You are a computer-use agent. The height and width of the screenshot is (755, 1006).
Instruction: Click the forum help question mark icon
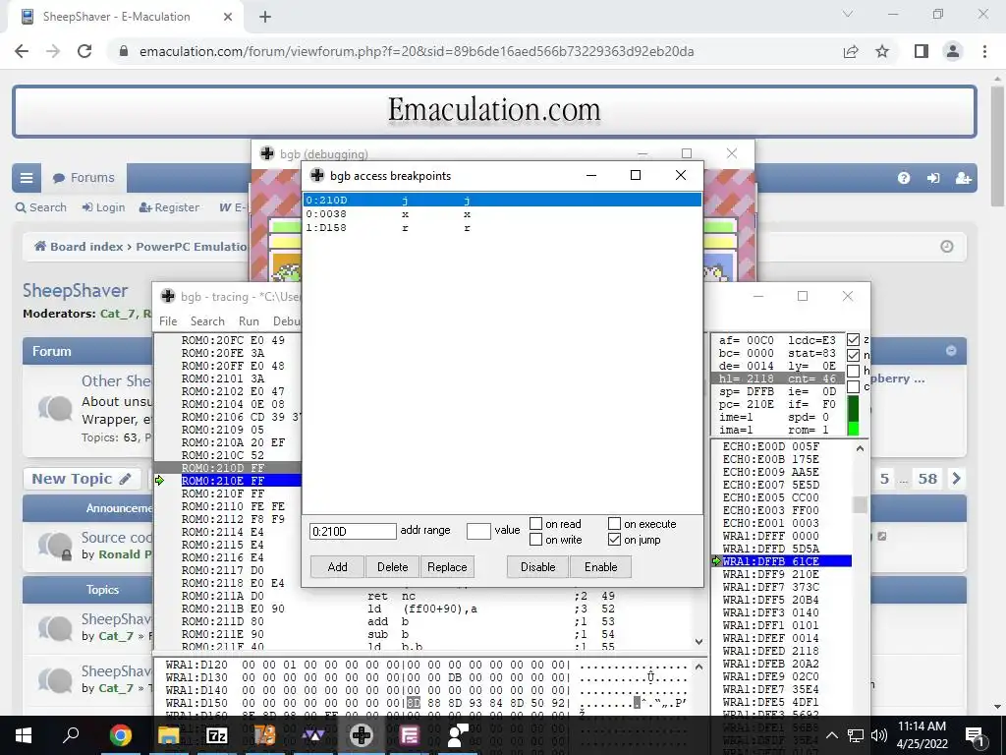point(904,178)
